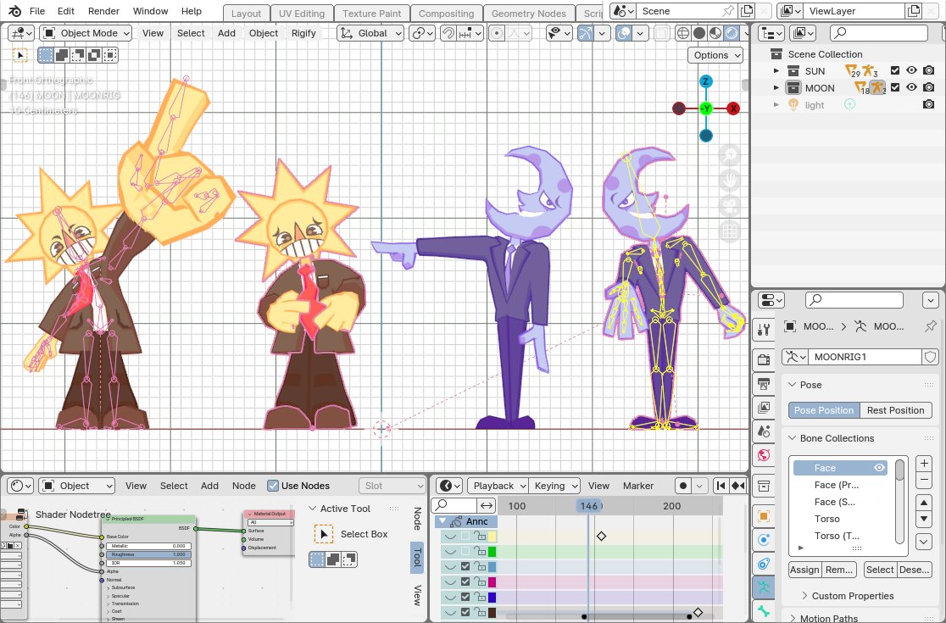Open the Render properties tab
Viewport: 946px width, 623px height.
(765, 359)
